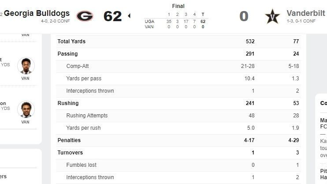Select the Passing stat row label
This screenshot has width=327, height=184.
coord(67,54)
